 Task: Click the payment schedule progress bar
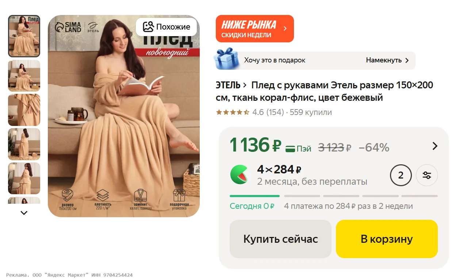(x=333, y=196)
